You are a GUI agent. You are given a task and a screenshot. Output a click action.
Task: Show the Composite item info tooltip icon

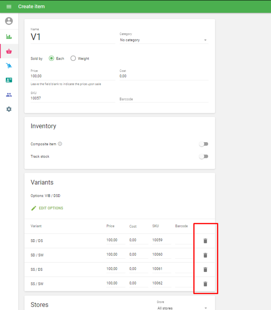[x=60, y=144]
